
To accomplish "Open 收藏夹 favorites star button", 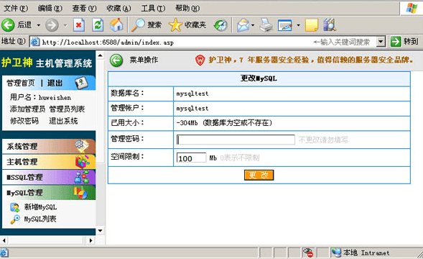I will tap(187, 25).
